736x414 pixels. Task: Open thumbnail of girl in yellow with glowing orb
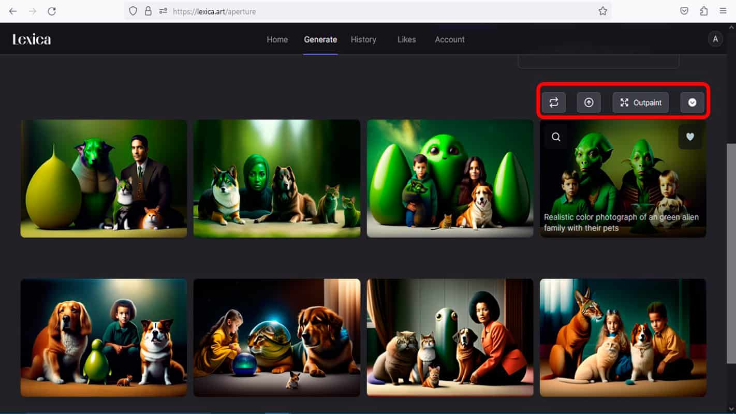click(277, 337)
